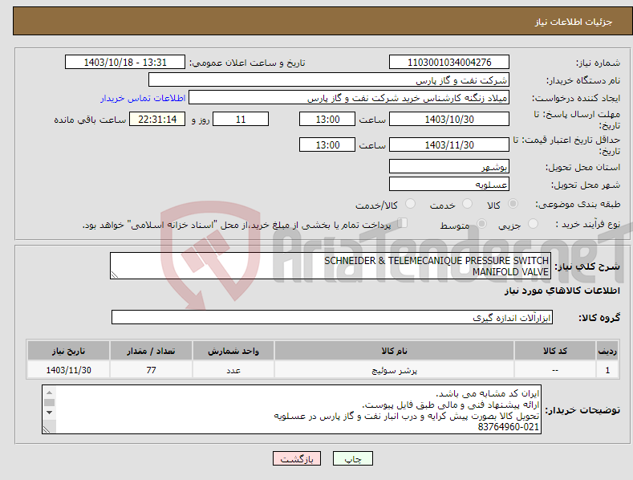This screenshot has height=480, width=633.
Task: Click the resize handle of description textarea
Action: [x=115, y=275]
